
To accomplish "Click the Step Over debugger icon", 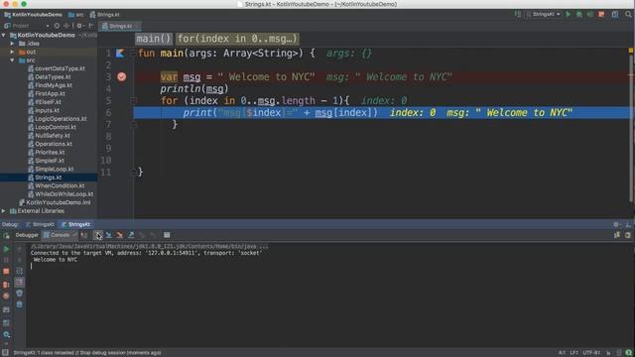I will point(97,235).
